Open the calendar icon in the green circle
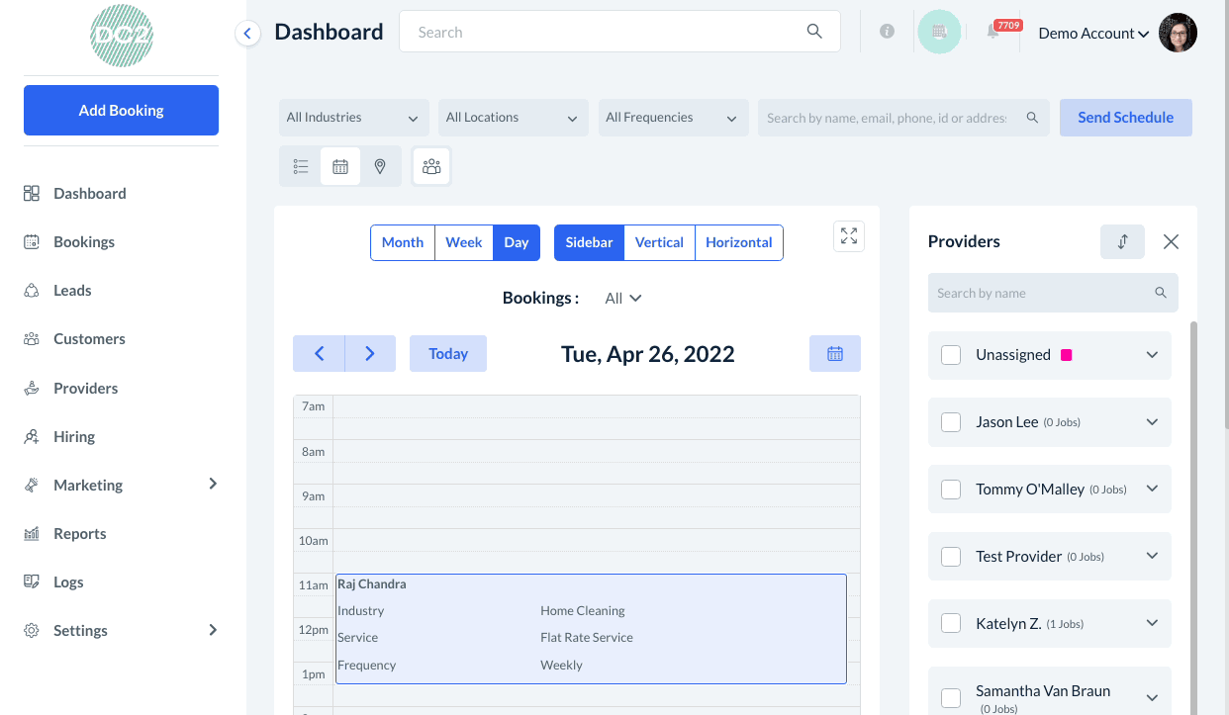Screen dimensions: 1229x715 point(939,32)
